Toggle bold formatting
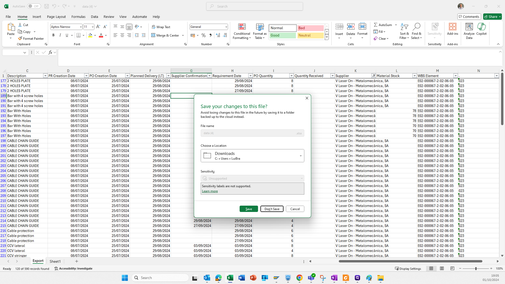The image size is (505, 284). coord(53,35)
